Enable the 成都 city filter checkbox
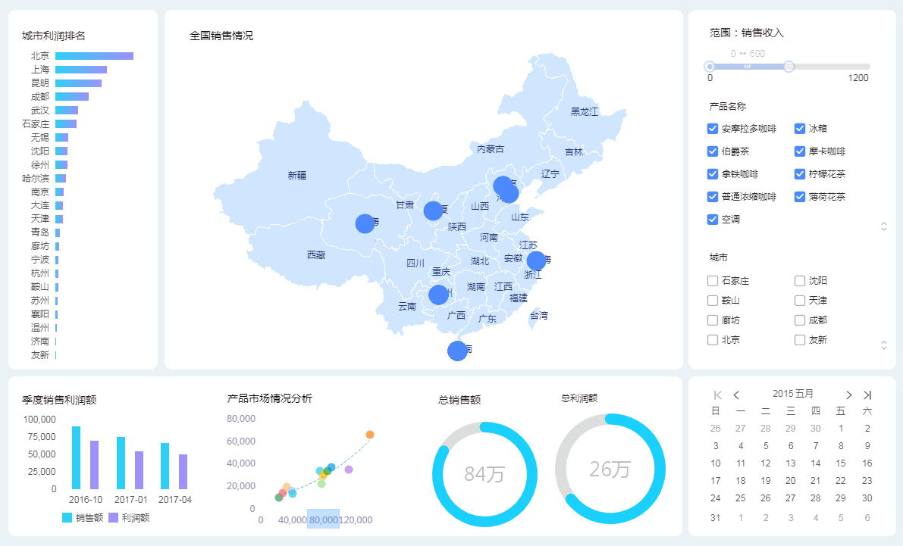The image size is (903, 546). coord(800,320)
